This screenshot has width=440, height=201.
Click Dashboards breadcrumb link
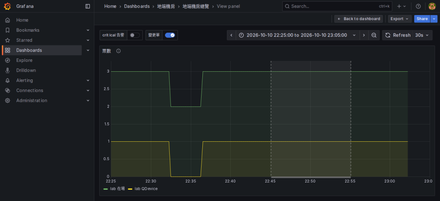(x=137, y=6)
